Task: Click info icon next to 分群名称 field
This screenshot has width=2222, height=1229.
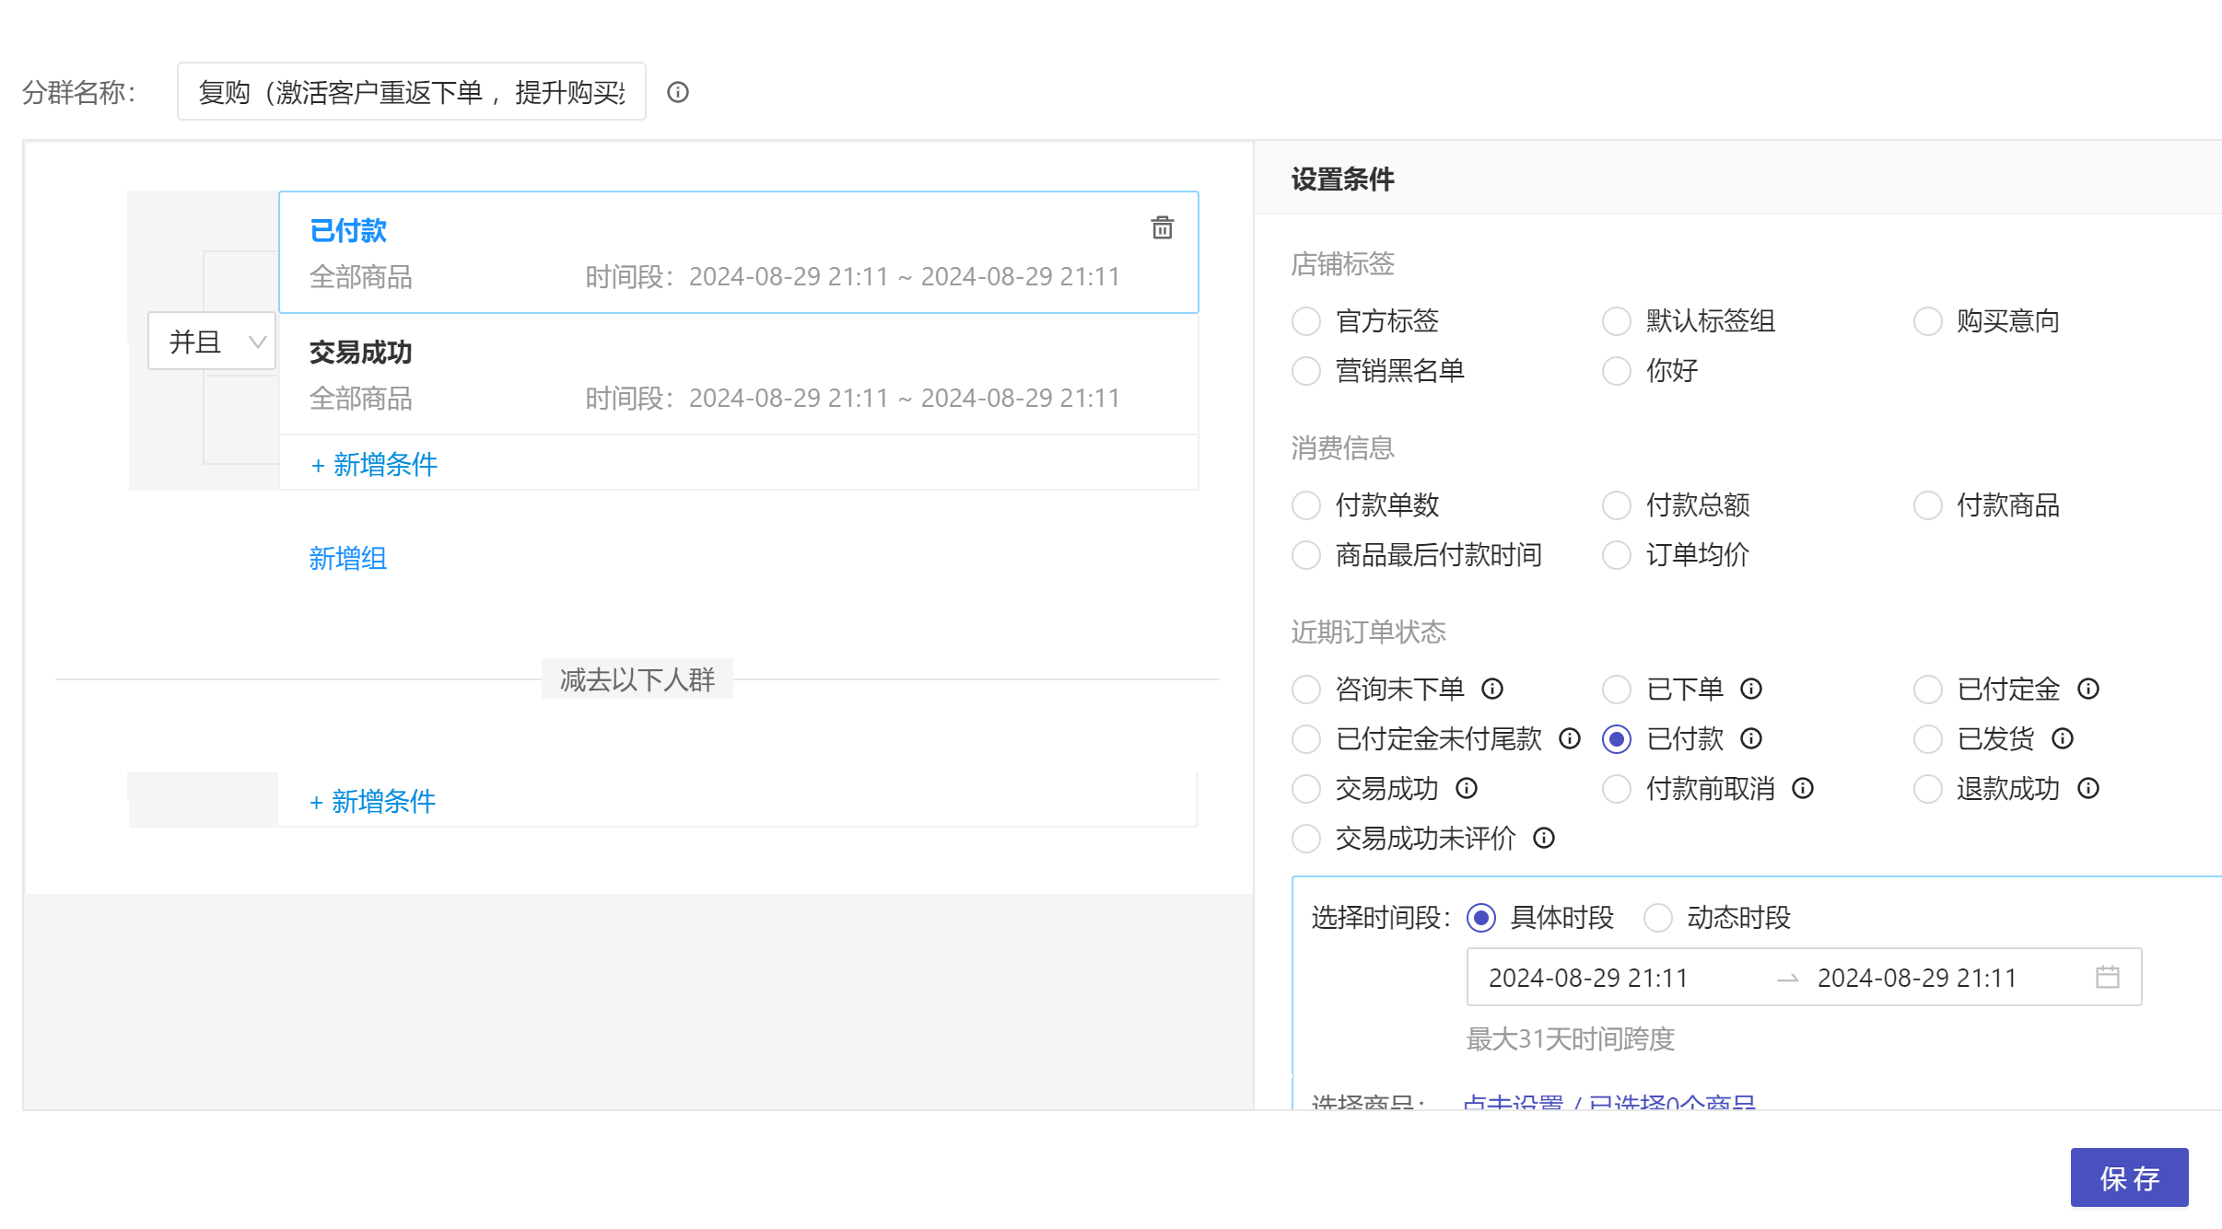Action: pyautogui.click(x=678, y=92)
